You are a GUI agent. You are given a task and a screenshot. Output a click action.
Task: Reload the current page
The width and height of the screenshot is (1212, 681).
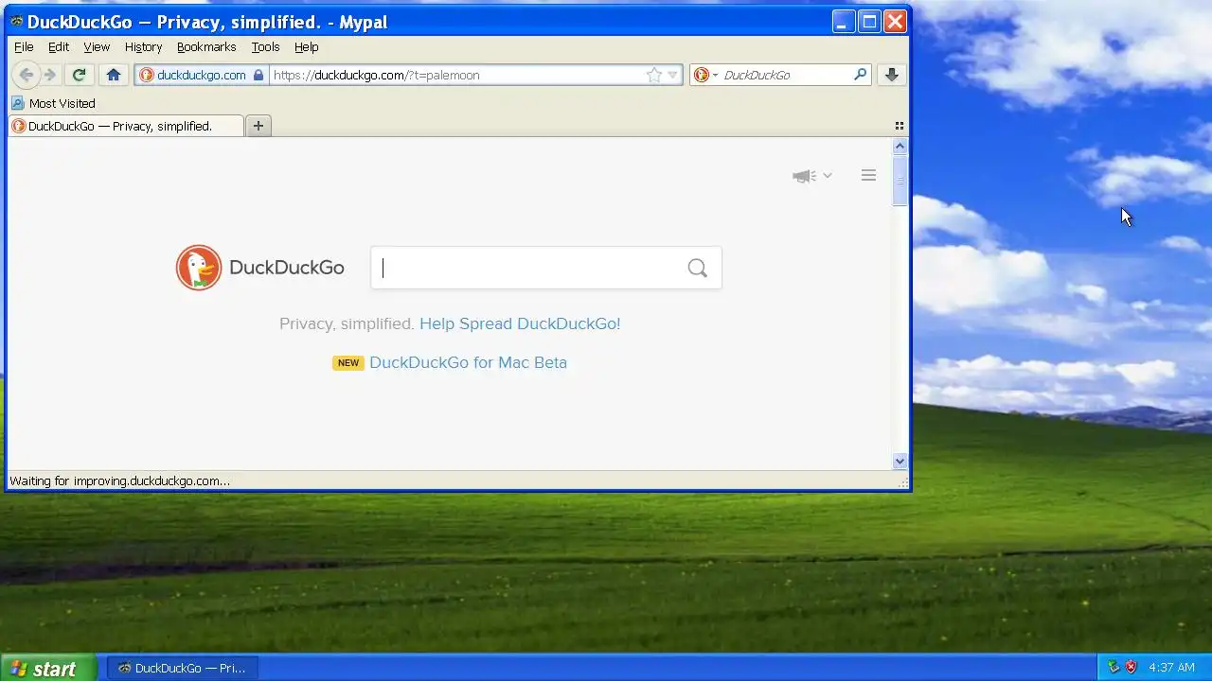[x=80, y=75]
